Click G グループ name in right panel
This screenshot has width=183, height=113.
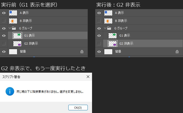121,28
